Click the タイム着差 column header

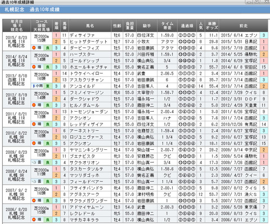167,26
